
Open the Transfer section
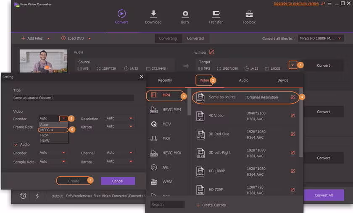(216, 17)
